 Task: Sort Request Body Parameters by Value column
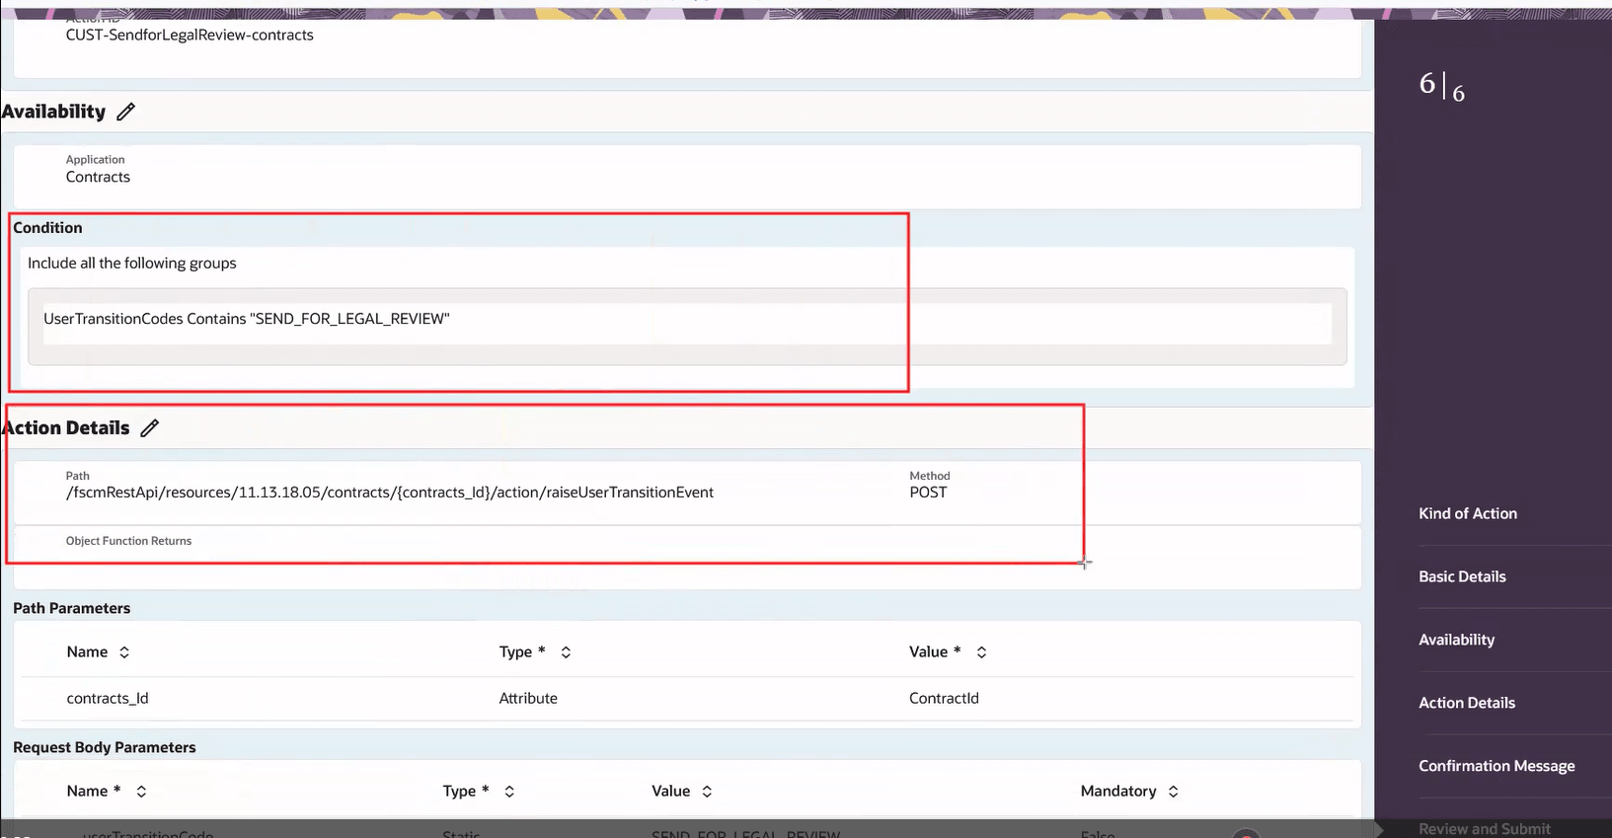click(707, 792)
